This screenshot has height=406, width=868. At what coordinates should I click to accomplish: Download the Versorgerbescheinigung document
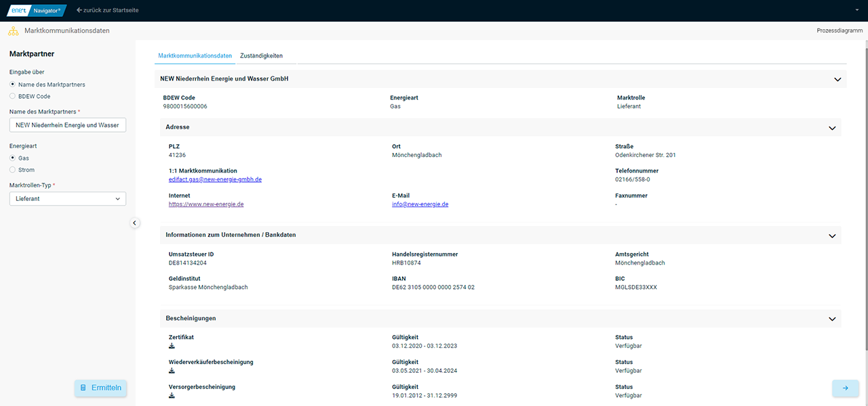172,395
